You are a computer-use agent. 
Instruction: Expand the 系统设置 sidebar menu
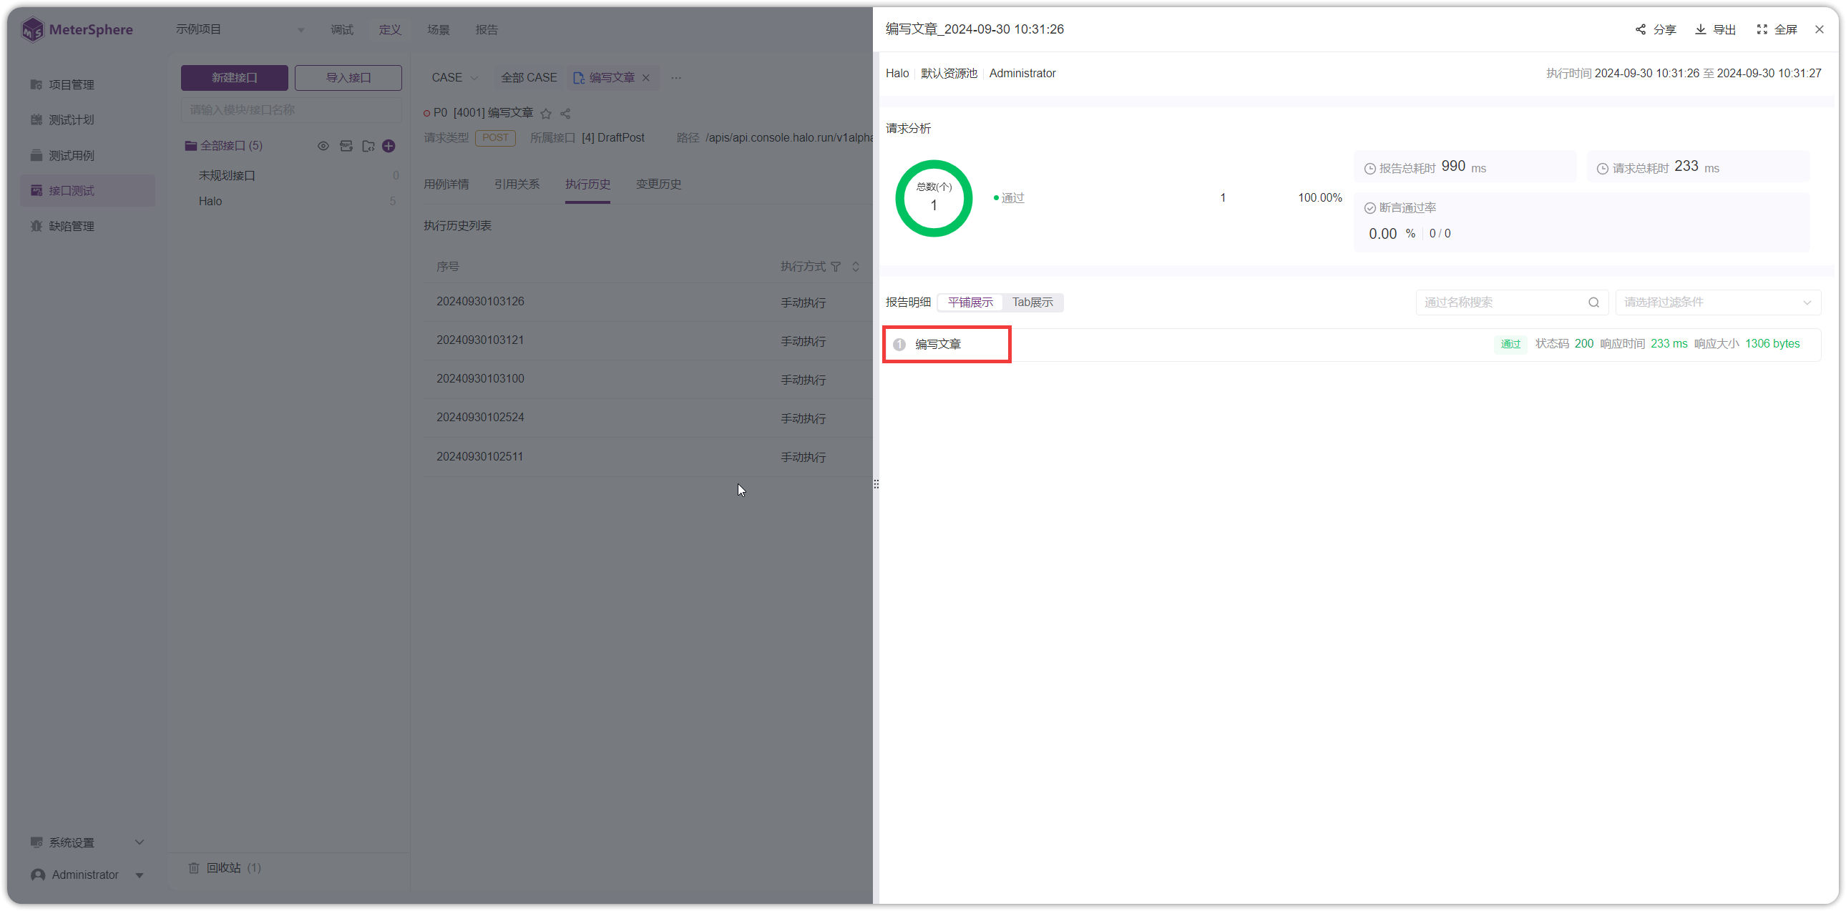click(x=87, y=842)
